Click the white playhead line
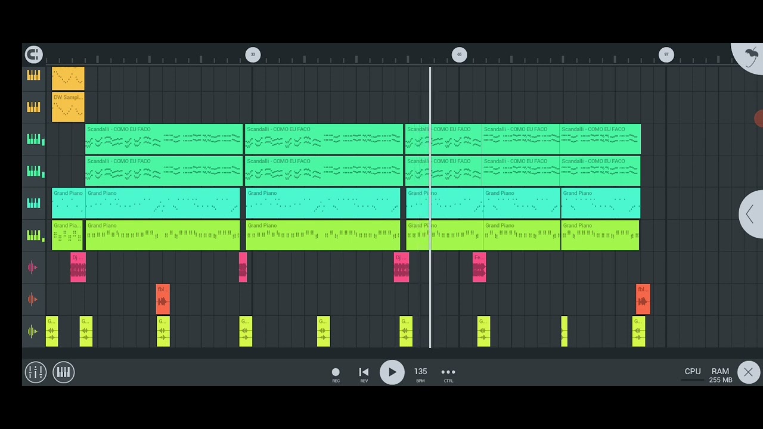 click(x=430, y=207)
